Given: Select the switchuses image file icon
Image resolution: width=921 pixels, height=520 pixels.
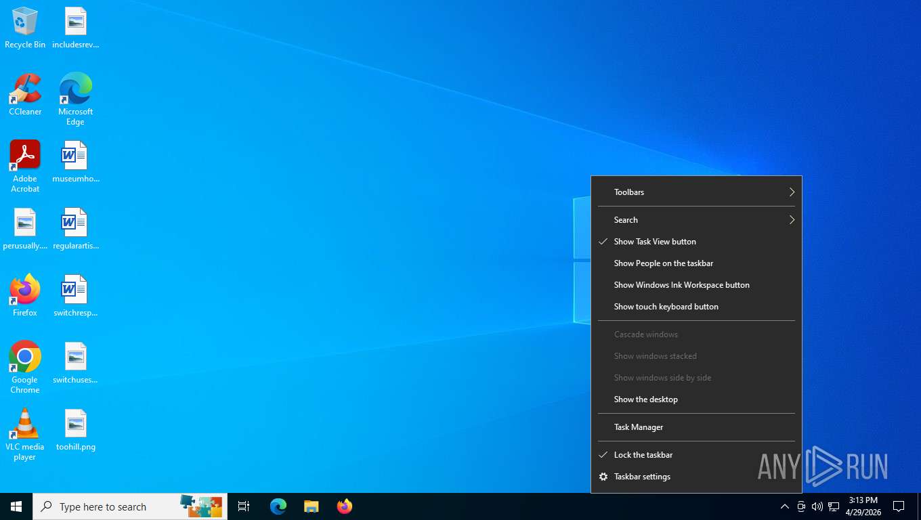Looking at the screenshot, I should tap(76, 362).
